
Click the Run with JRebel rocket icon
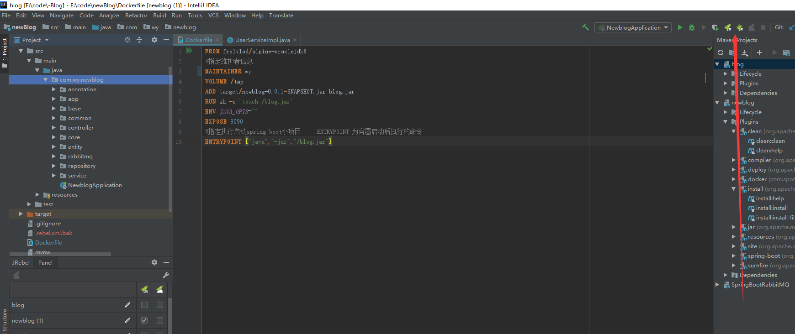coord(728,28)
